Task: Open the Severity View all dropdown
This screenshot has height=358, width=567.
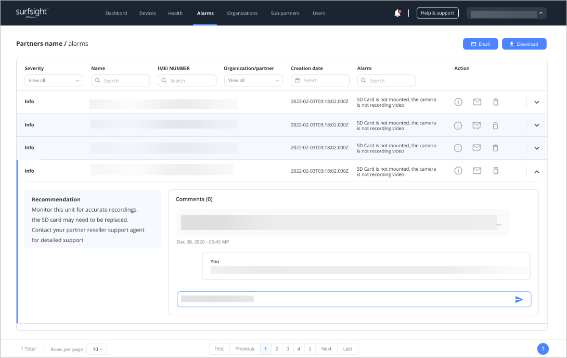Action: 54,80
